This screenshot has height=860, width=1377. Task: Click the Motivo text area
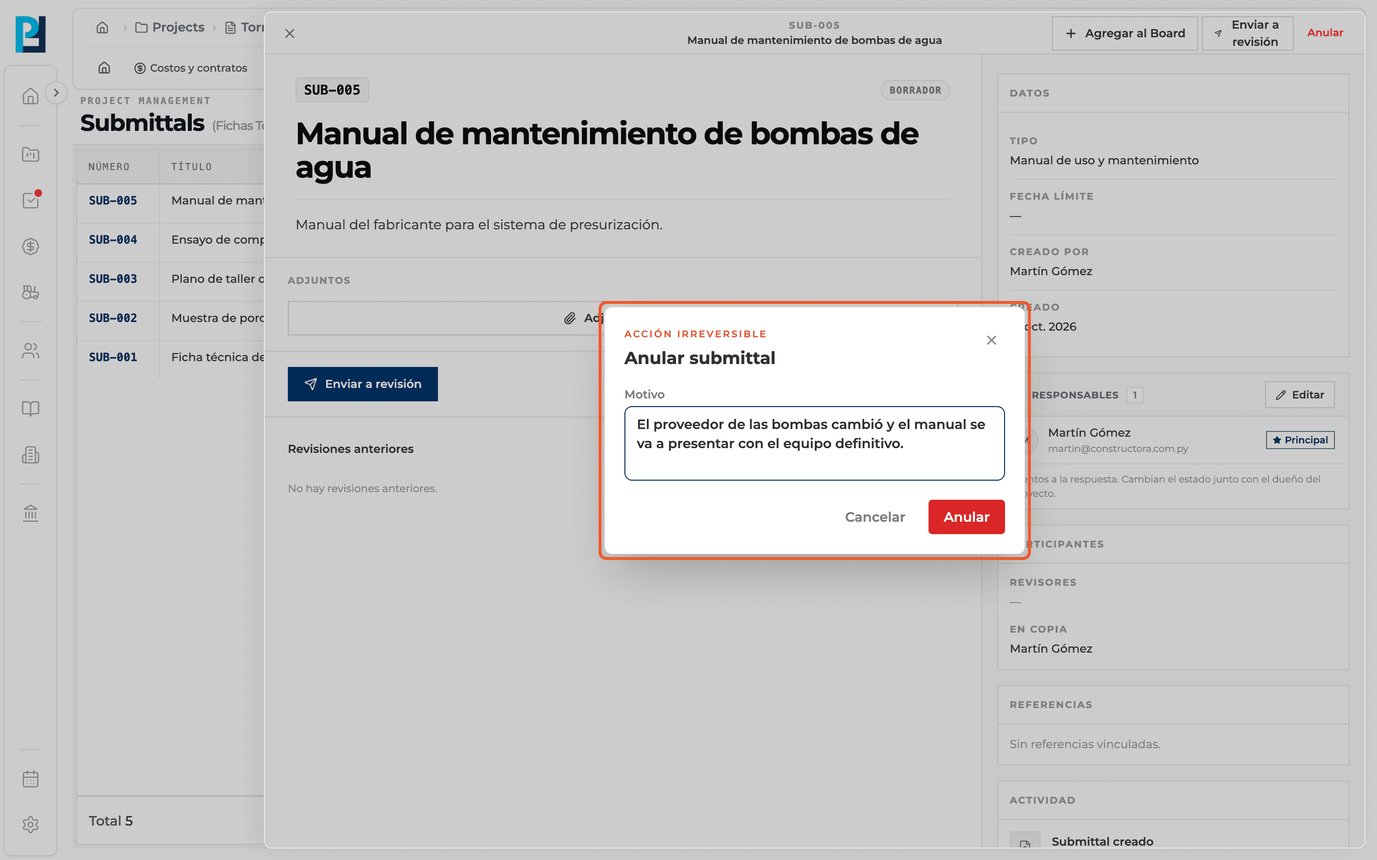pyautogui.click(x=814, y=443)
